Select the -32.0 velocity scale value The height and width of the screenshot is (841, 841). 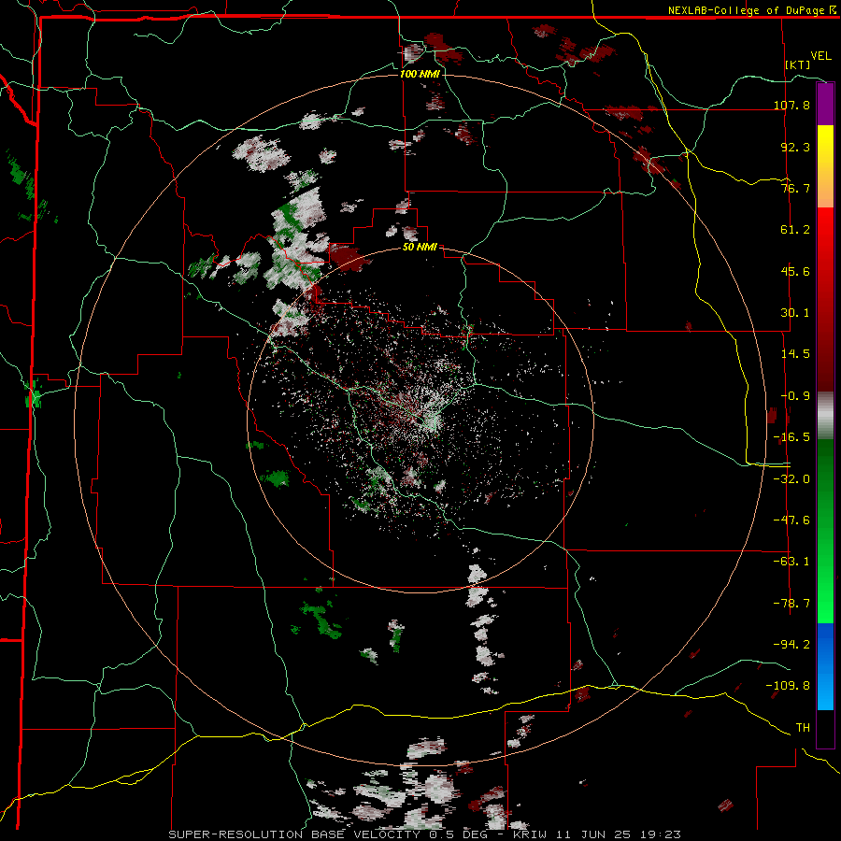click(x=791, y=479)
